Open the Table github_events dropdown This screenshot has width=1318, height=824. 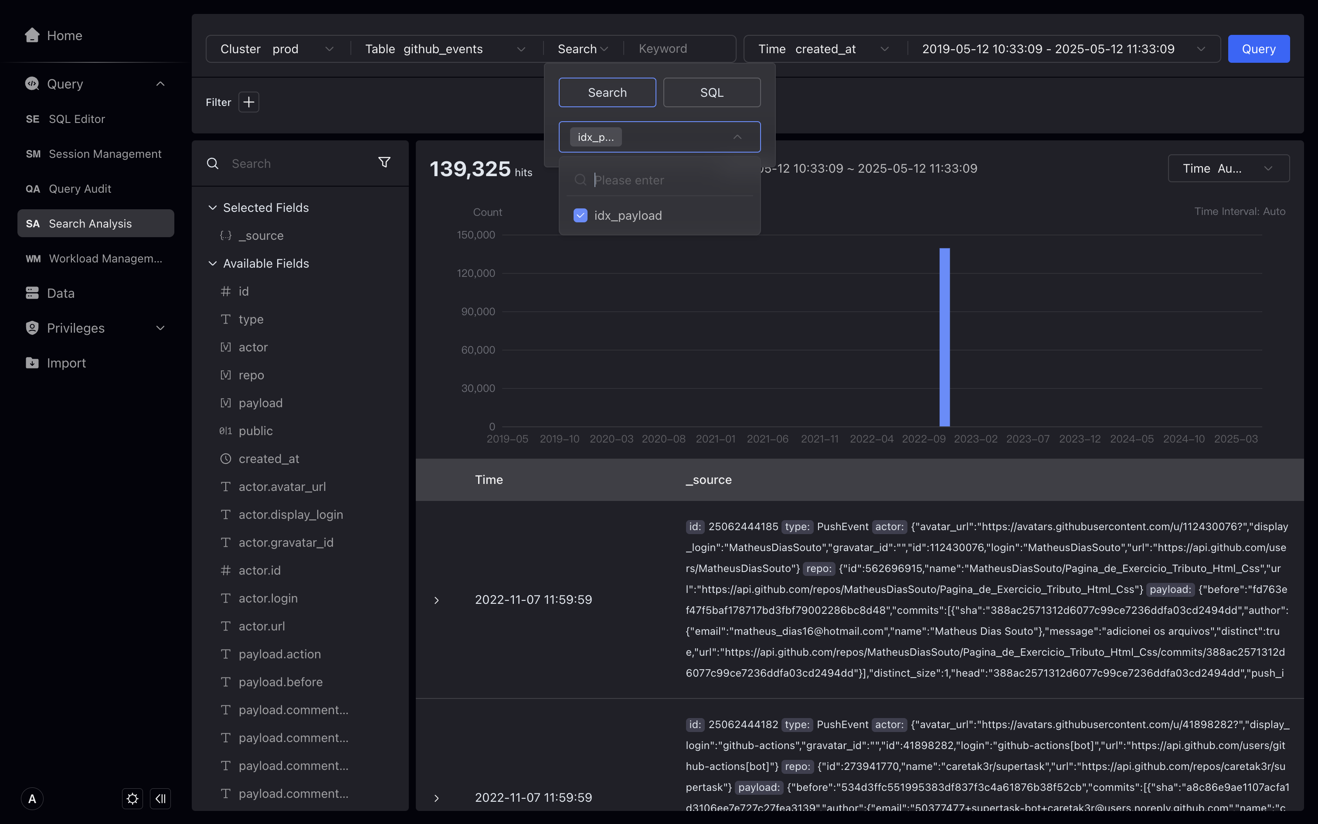tap(447, 49)
